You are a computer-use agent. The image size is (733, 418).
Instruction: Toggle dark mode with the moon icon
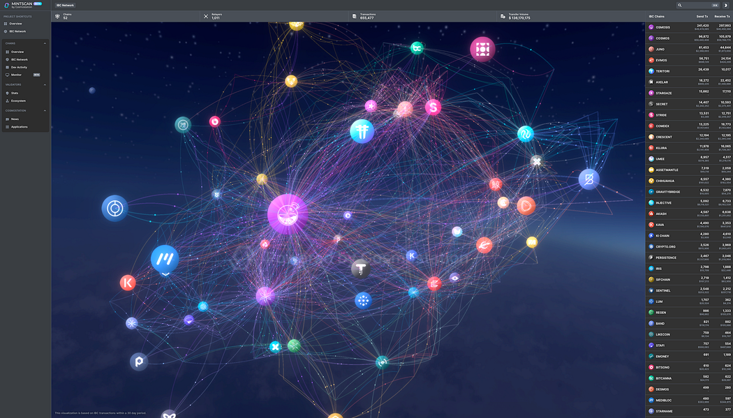pos(726,5)
